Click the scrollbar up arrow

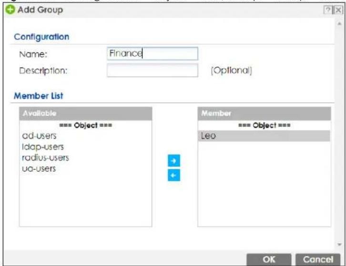[340, 24]
